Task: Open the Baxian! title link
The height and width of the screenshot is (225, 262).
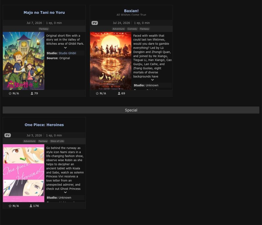Action: pyautogui.click(x=131, y=11)
